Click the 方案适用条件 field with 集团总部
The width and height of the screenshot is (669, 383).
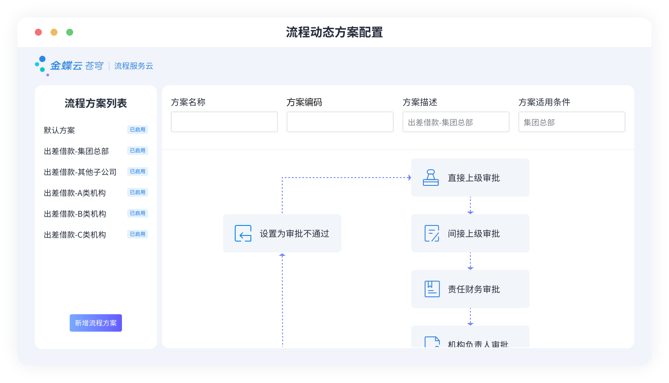point(572,122)
